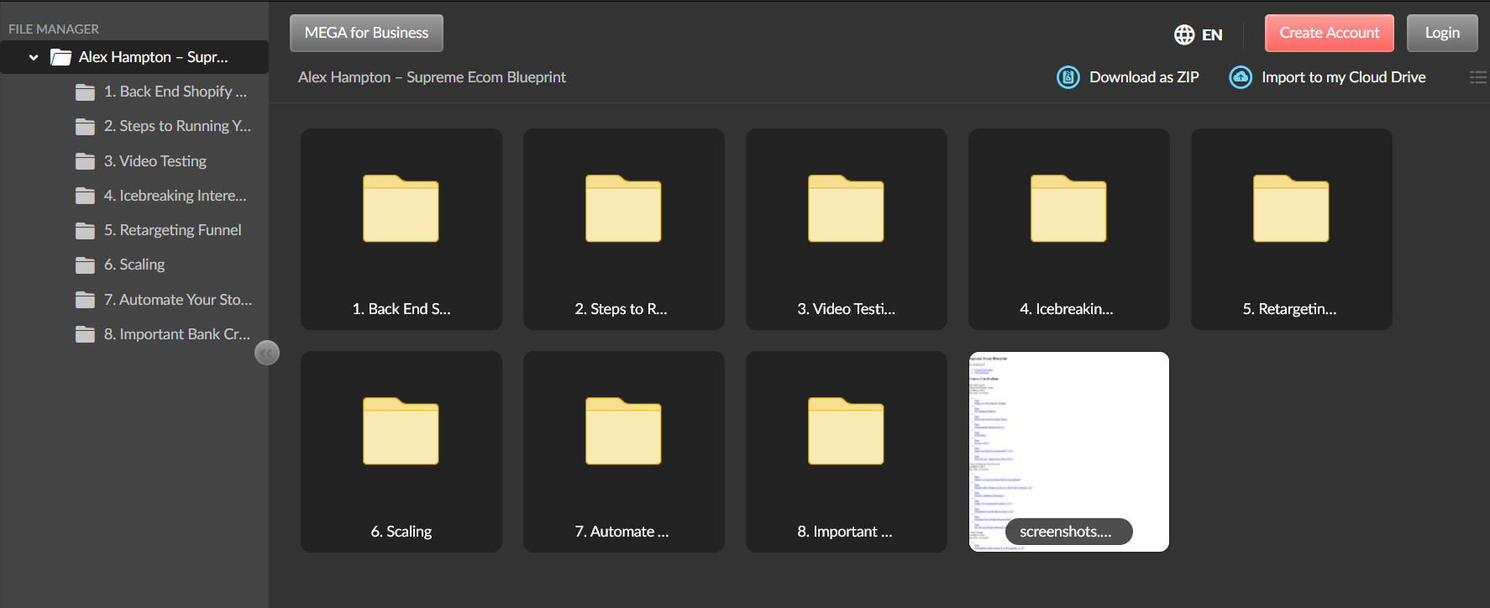Select '2. Steps to Running Y...' tree label
Image resolution: width=1490 pixels, height=608 pixels.
(177, 126)
